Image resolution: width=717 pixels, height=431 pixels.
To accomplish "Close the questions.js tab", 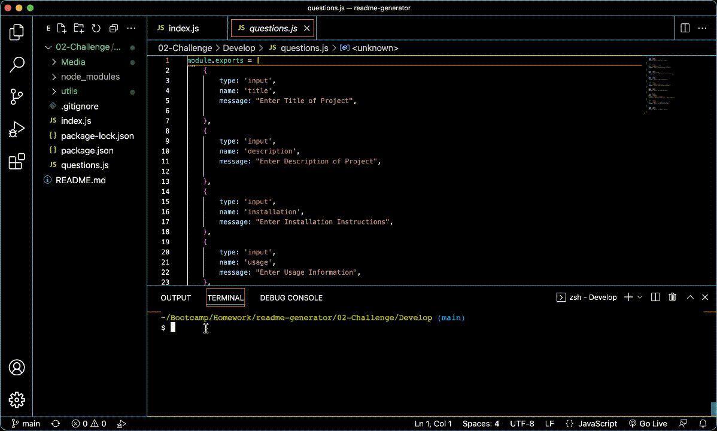I will click(x=307, y=28).
